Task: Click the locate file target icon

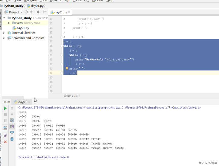Action: [x=26, y=12]
